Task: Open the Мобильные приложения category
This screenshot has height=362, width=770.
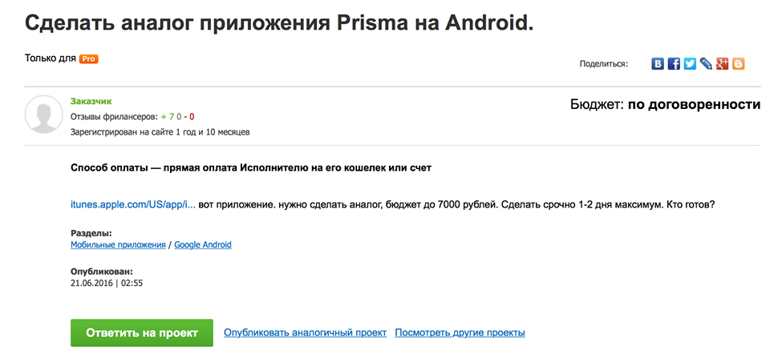Action: [x=118, y=245]
